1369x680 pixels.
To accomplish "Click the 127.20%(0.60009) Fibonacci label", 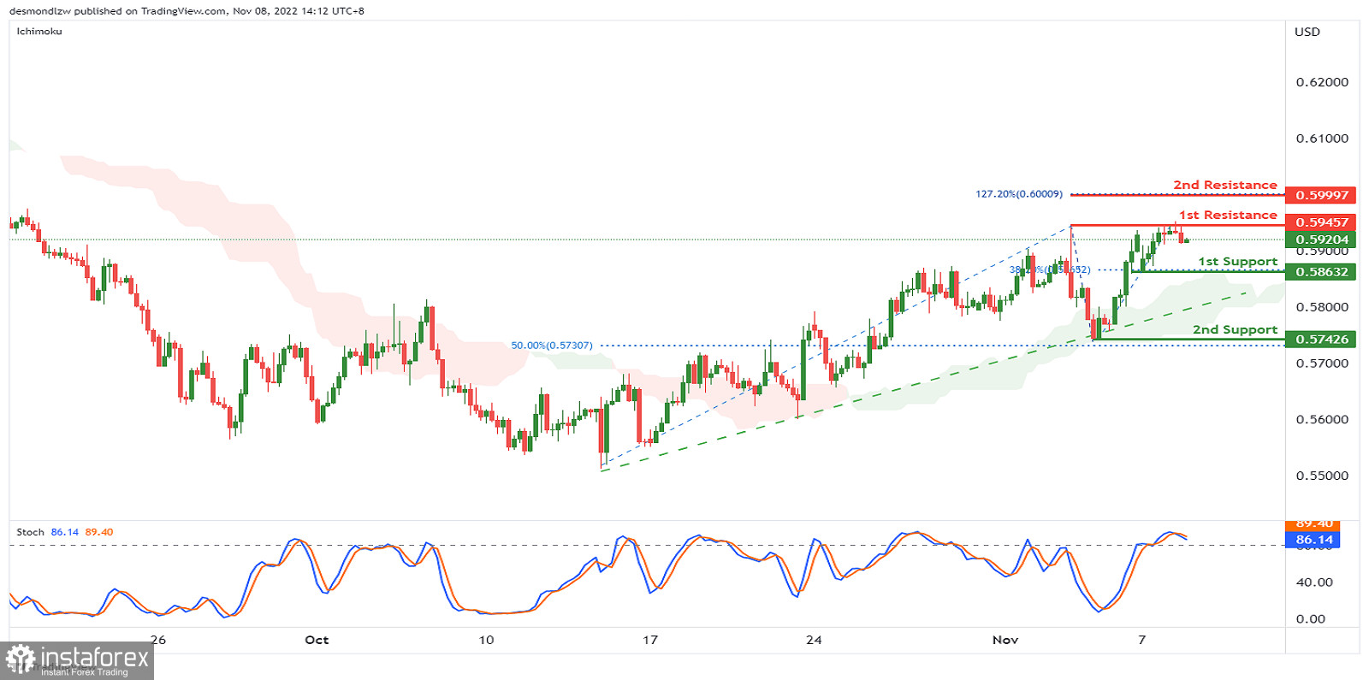I will tap(1019, 194).
